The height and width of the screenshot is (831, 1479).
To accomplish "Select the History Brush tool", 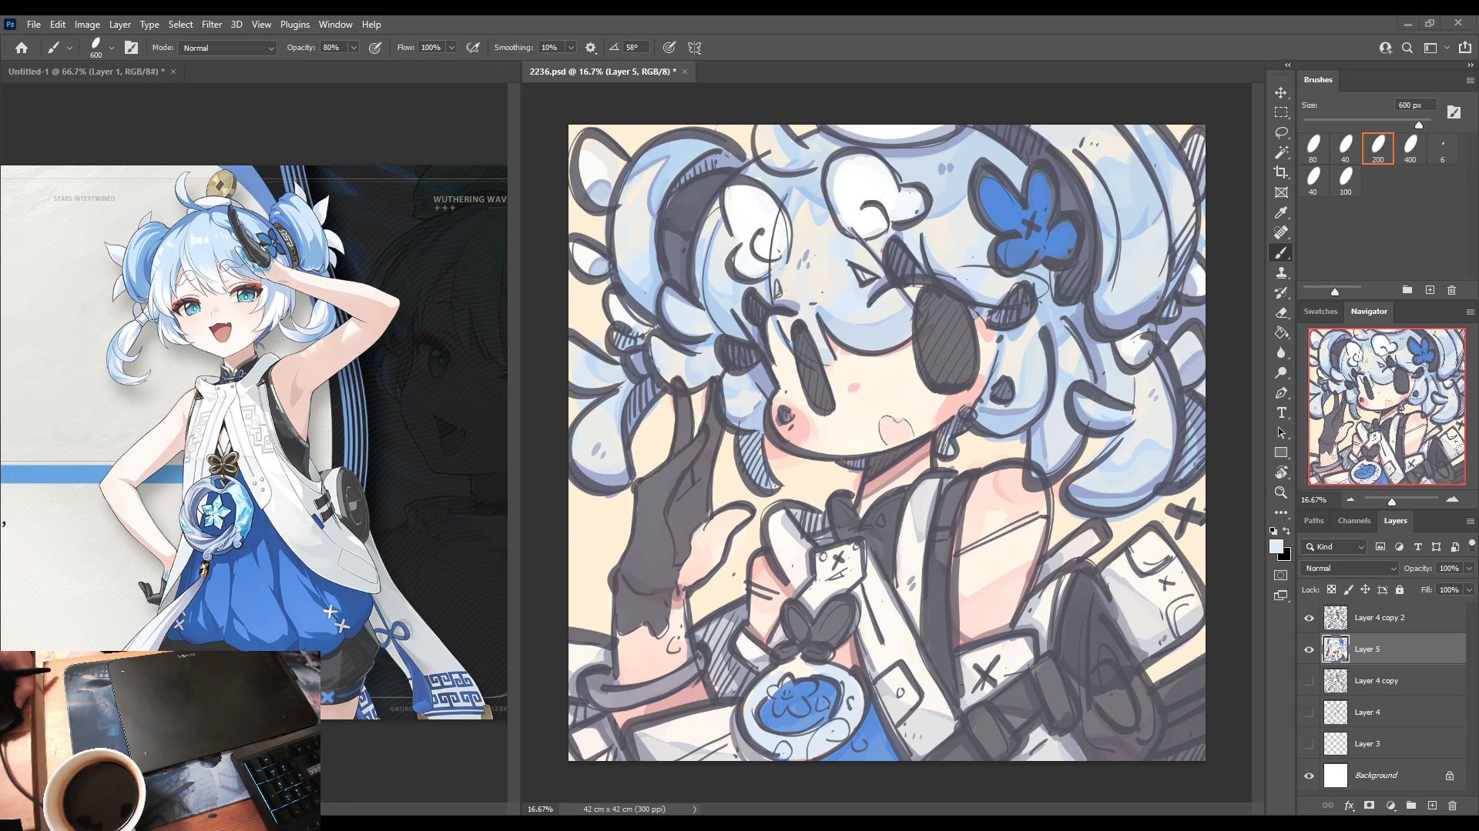I will (x=1281, y=292).
